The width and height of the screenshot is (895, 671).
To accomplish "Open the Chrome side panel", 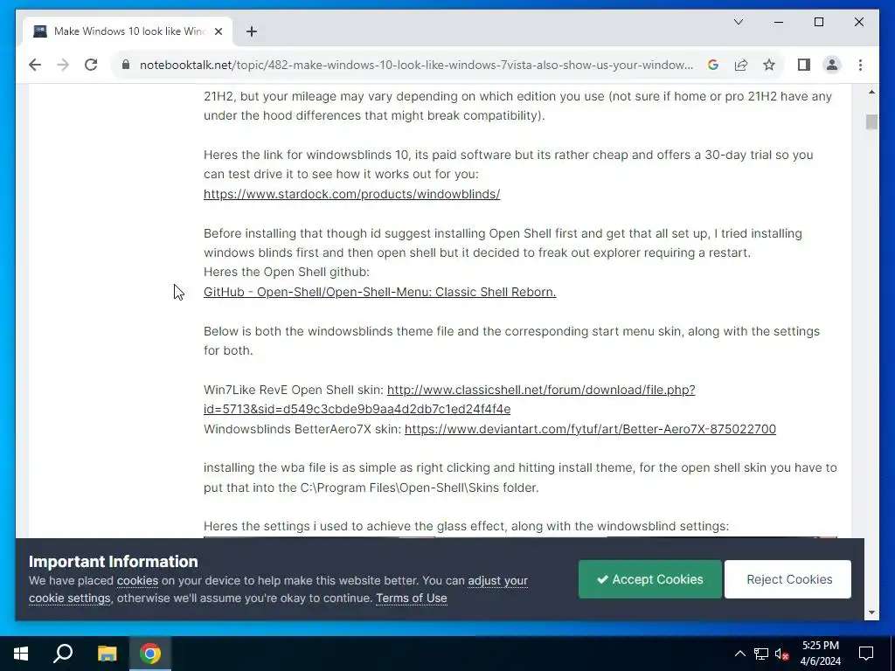I will (x=804, y=65).
